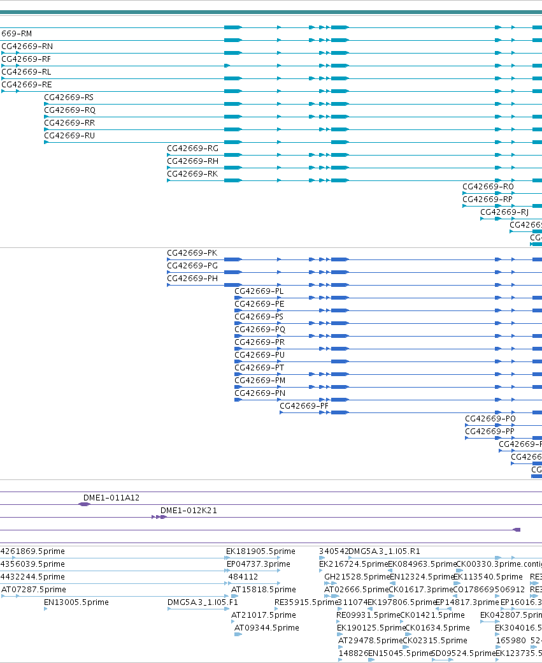Open EST AT09344.5prime
Image resolution: width=542 pixels, height=663 pixels.
point(267,627)
